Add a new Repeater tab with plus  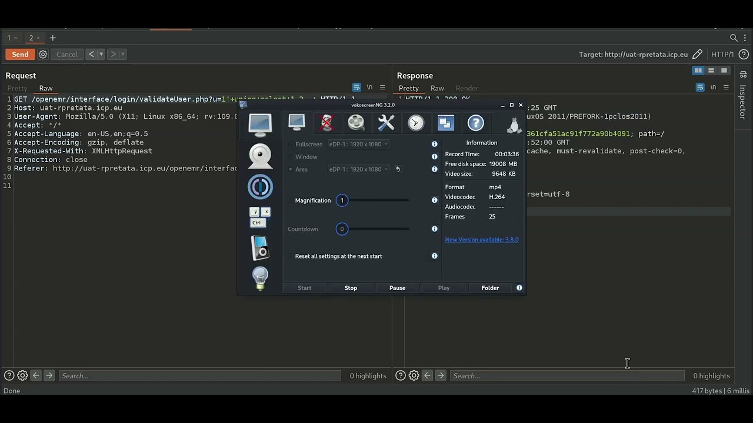pos(52,38)
